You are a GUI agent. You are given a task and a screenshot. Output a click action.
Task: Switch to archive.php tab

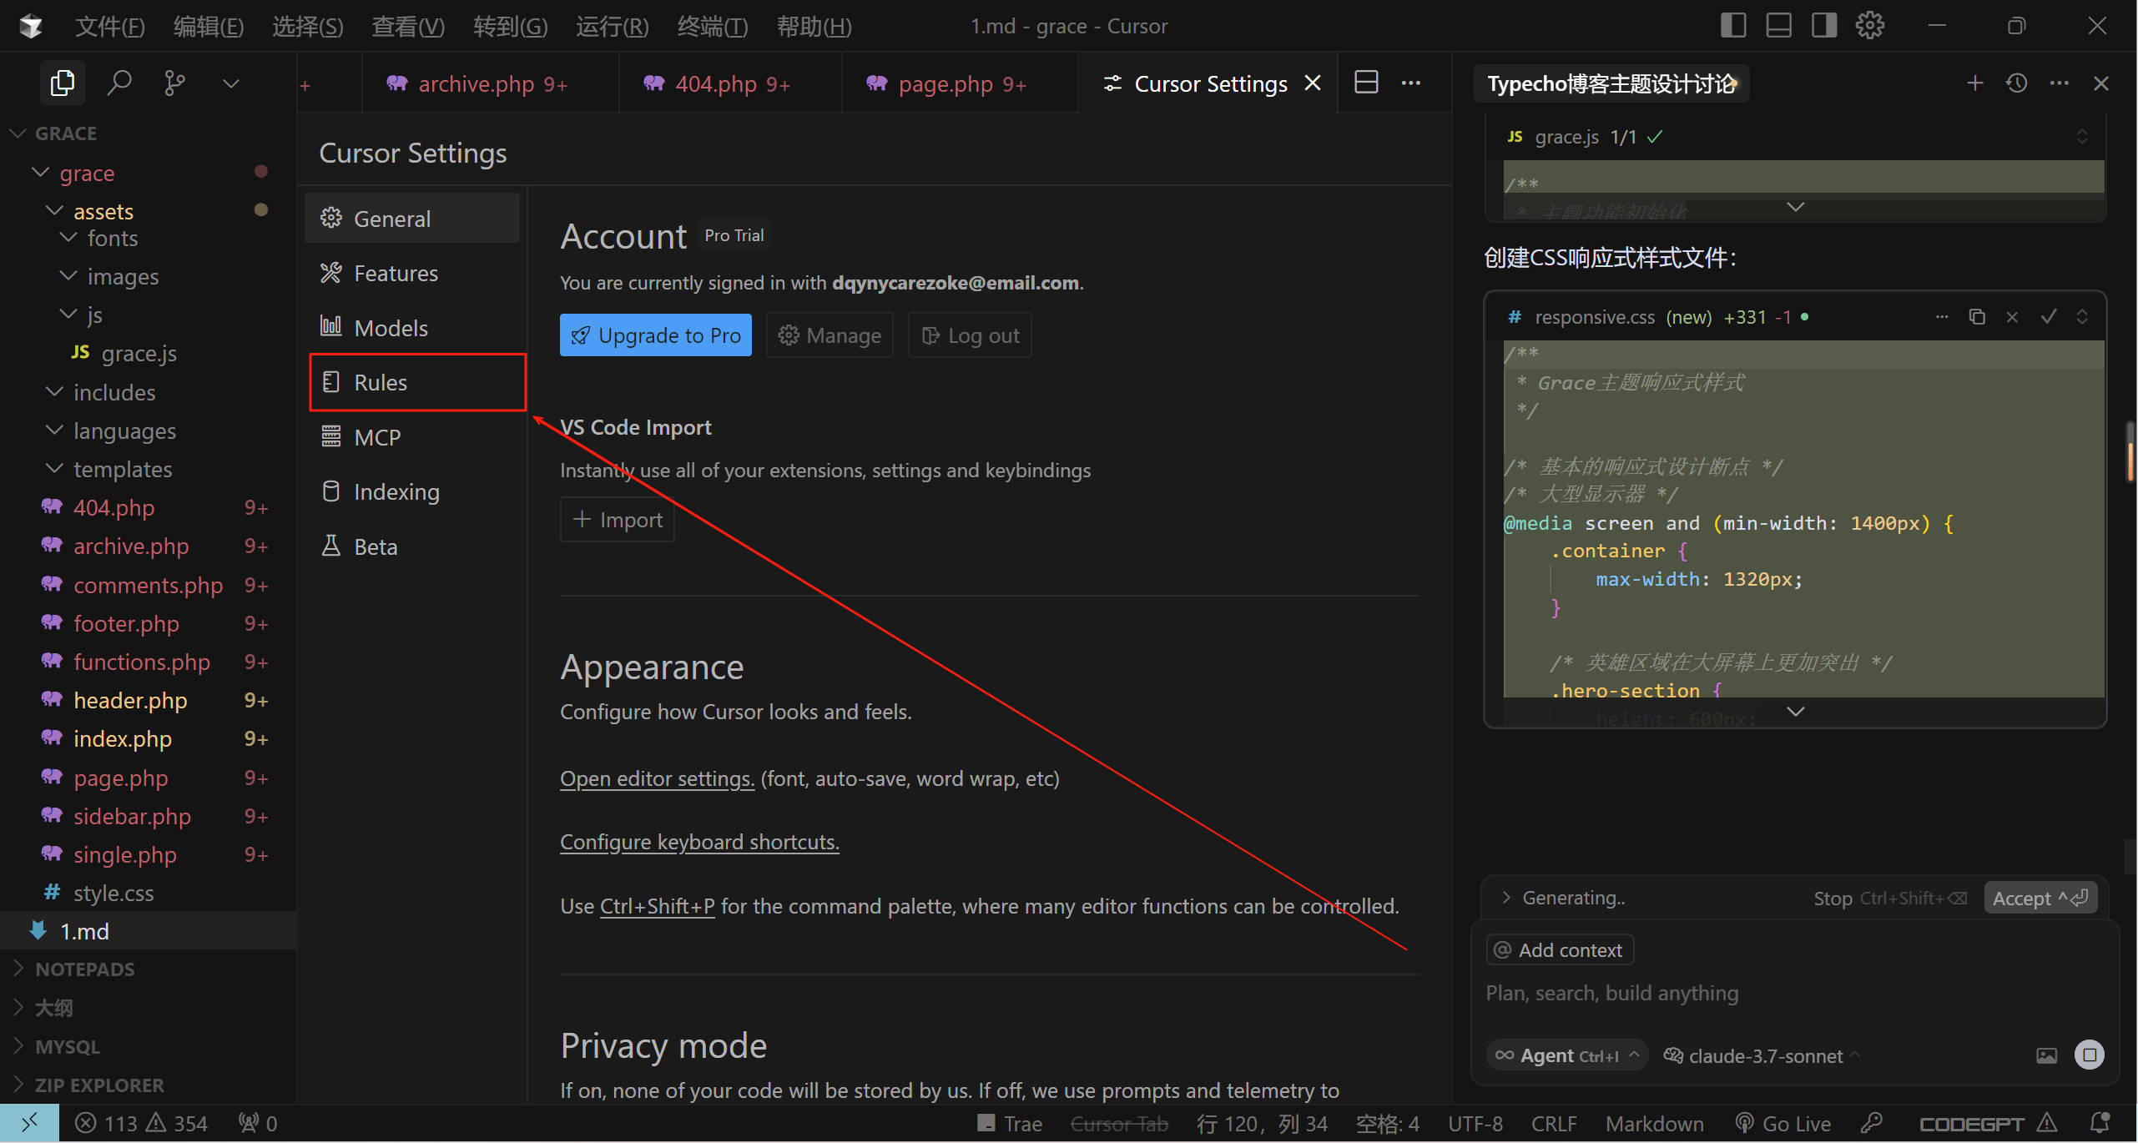(x=492, y=83)
